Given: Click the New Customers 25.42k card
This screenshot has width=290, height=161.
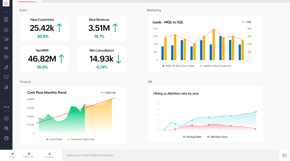Looking at the screenshot, I should (x=44, y=28).
